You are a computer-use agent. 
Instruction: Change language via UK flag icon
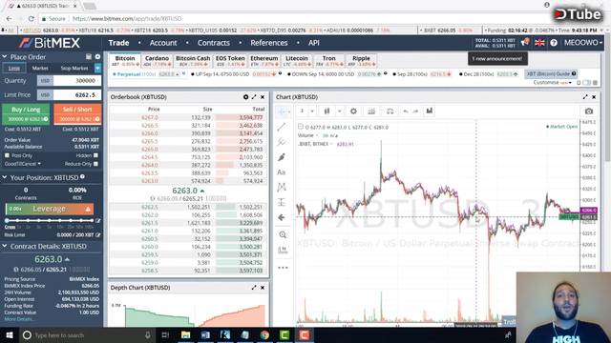click(x=539, y=43)
